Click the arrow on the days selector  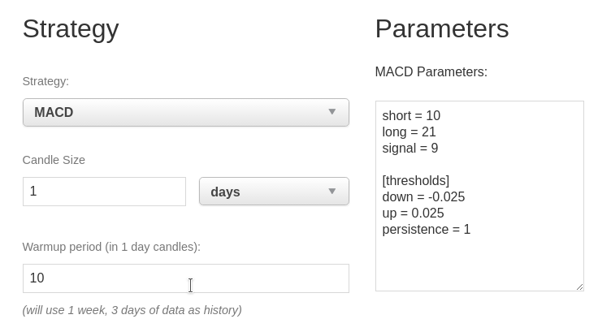(331, 192)
